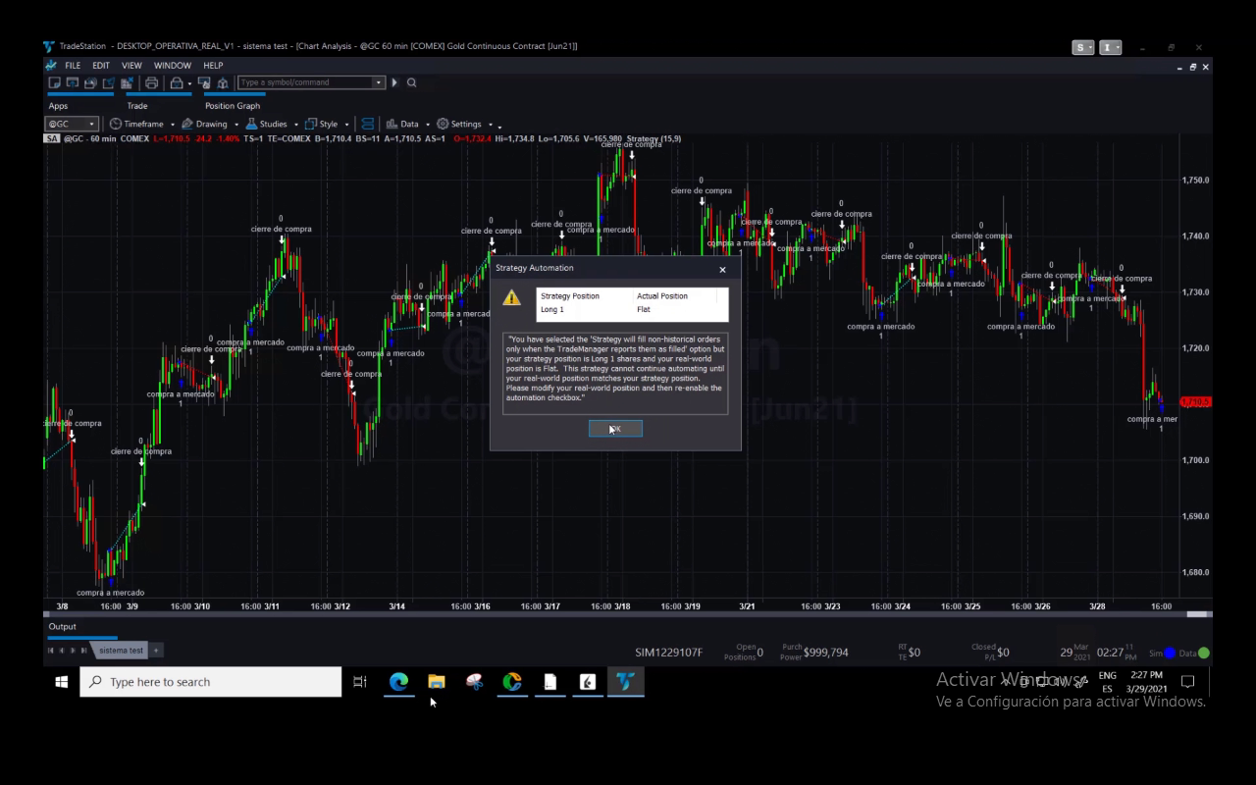Open the Windows notification center
The height and width of the screenshot is (785, 1256).
(x=1187, y=682)
